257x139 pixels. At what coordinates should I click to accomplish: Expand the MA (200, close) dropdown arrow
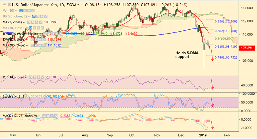27,46
